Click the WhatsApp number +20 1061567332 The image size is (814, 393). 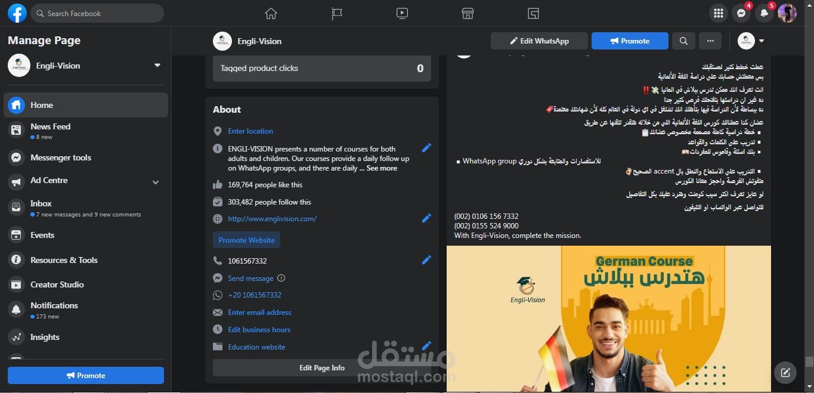(x=254, y=295)
